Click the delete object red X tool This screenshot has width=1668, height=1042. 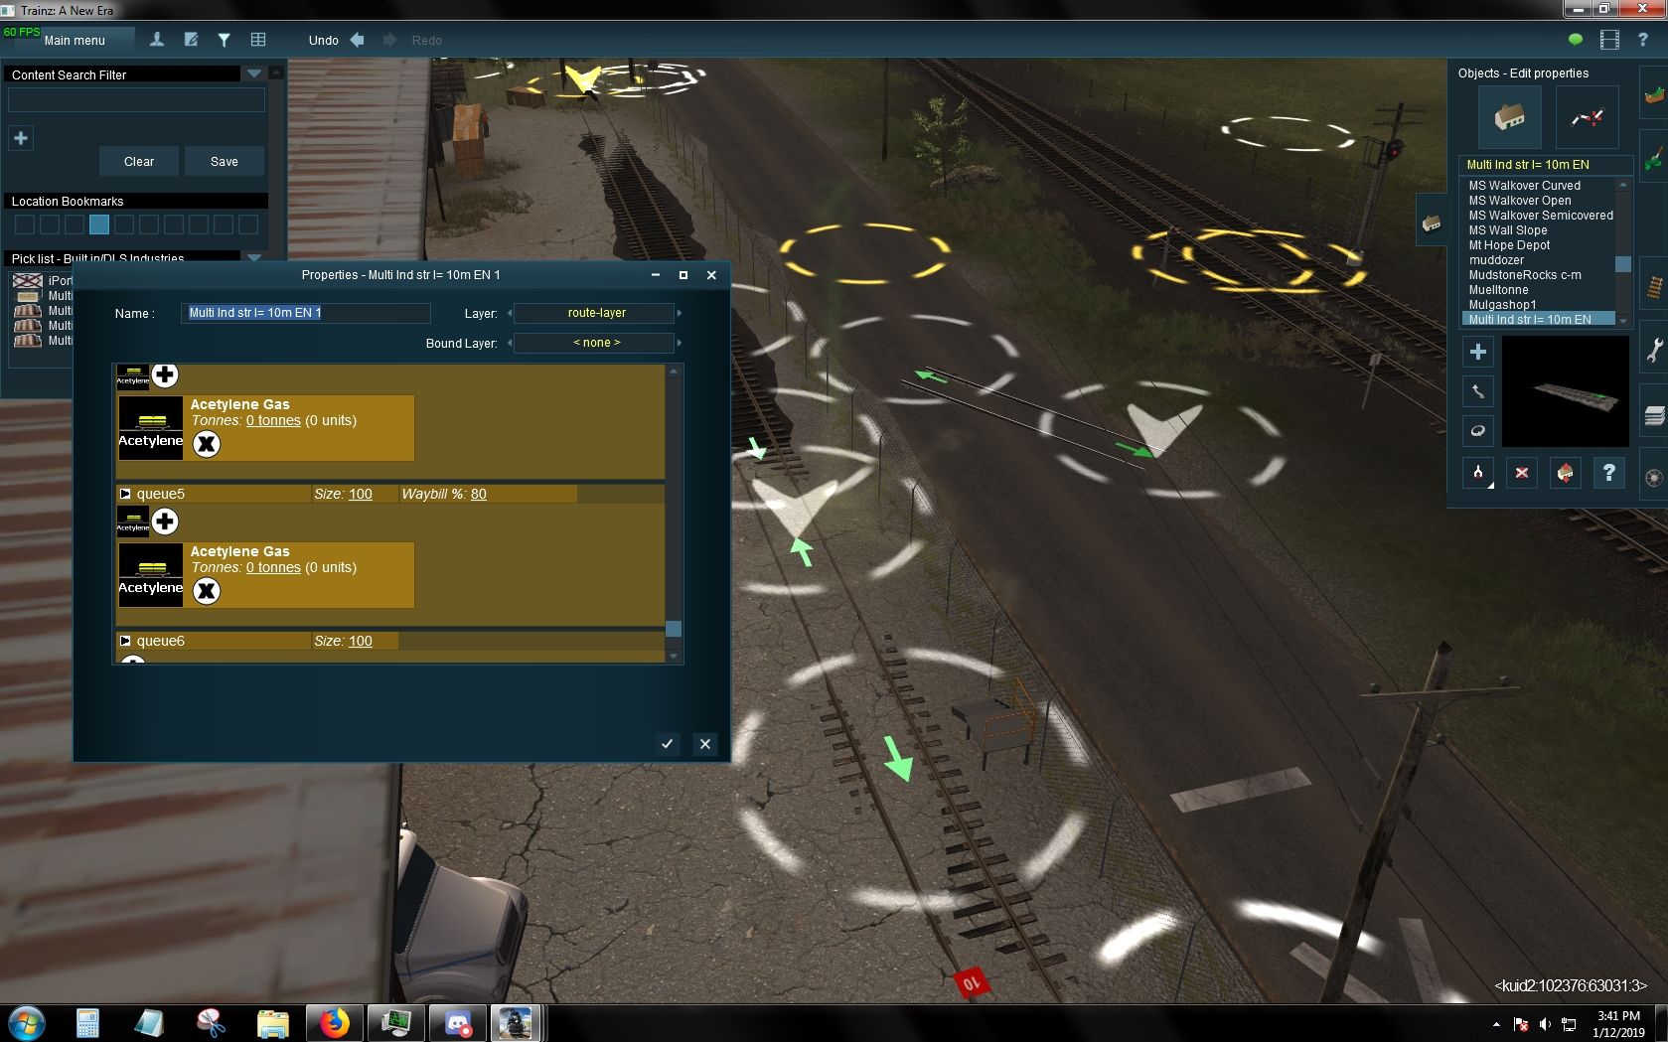pyautogui.click(x=1521, y=473)
